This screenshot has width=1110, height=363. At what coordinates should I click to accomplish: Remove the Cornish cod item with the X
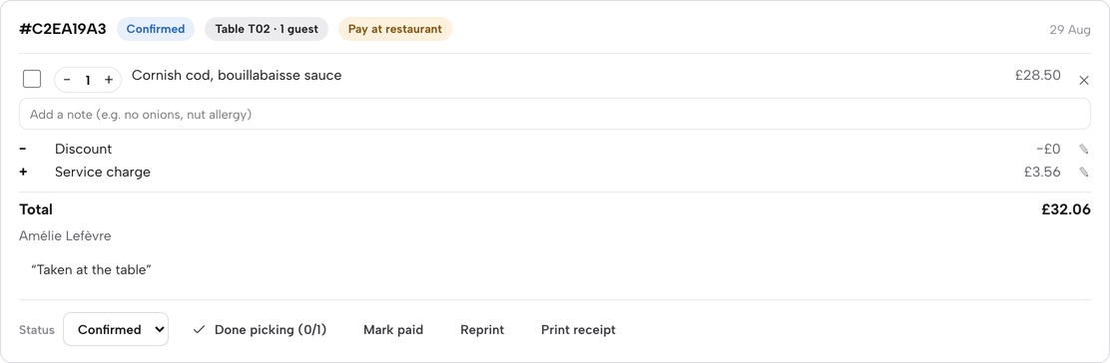[1083, 80]
